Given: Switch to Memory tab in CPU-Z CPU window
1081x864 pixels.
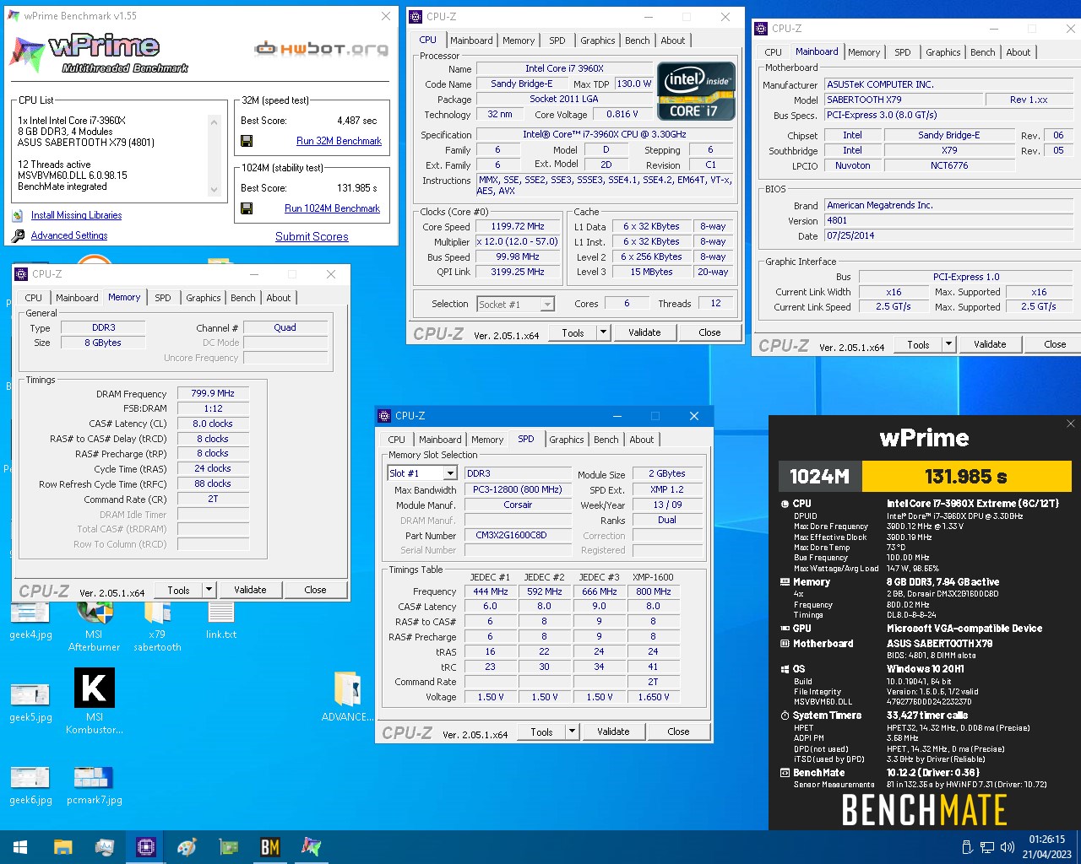Looking at the screenshot, I should pos(519,40).
